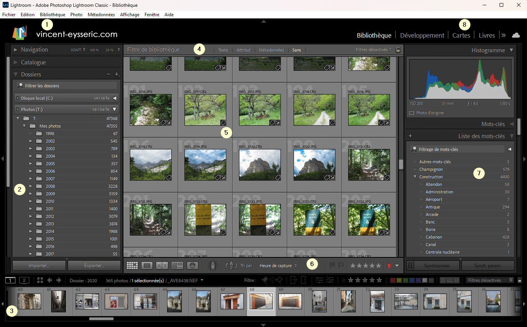Switch to Loupe view
The width and height of the screenshot is (527, 327).
click(x=147, y=265)
